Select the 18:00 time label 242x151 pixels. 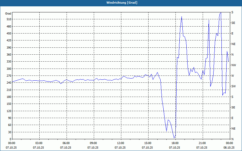[175, 143]
